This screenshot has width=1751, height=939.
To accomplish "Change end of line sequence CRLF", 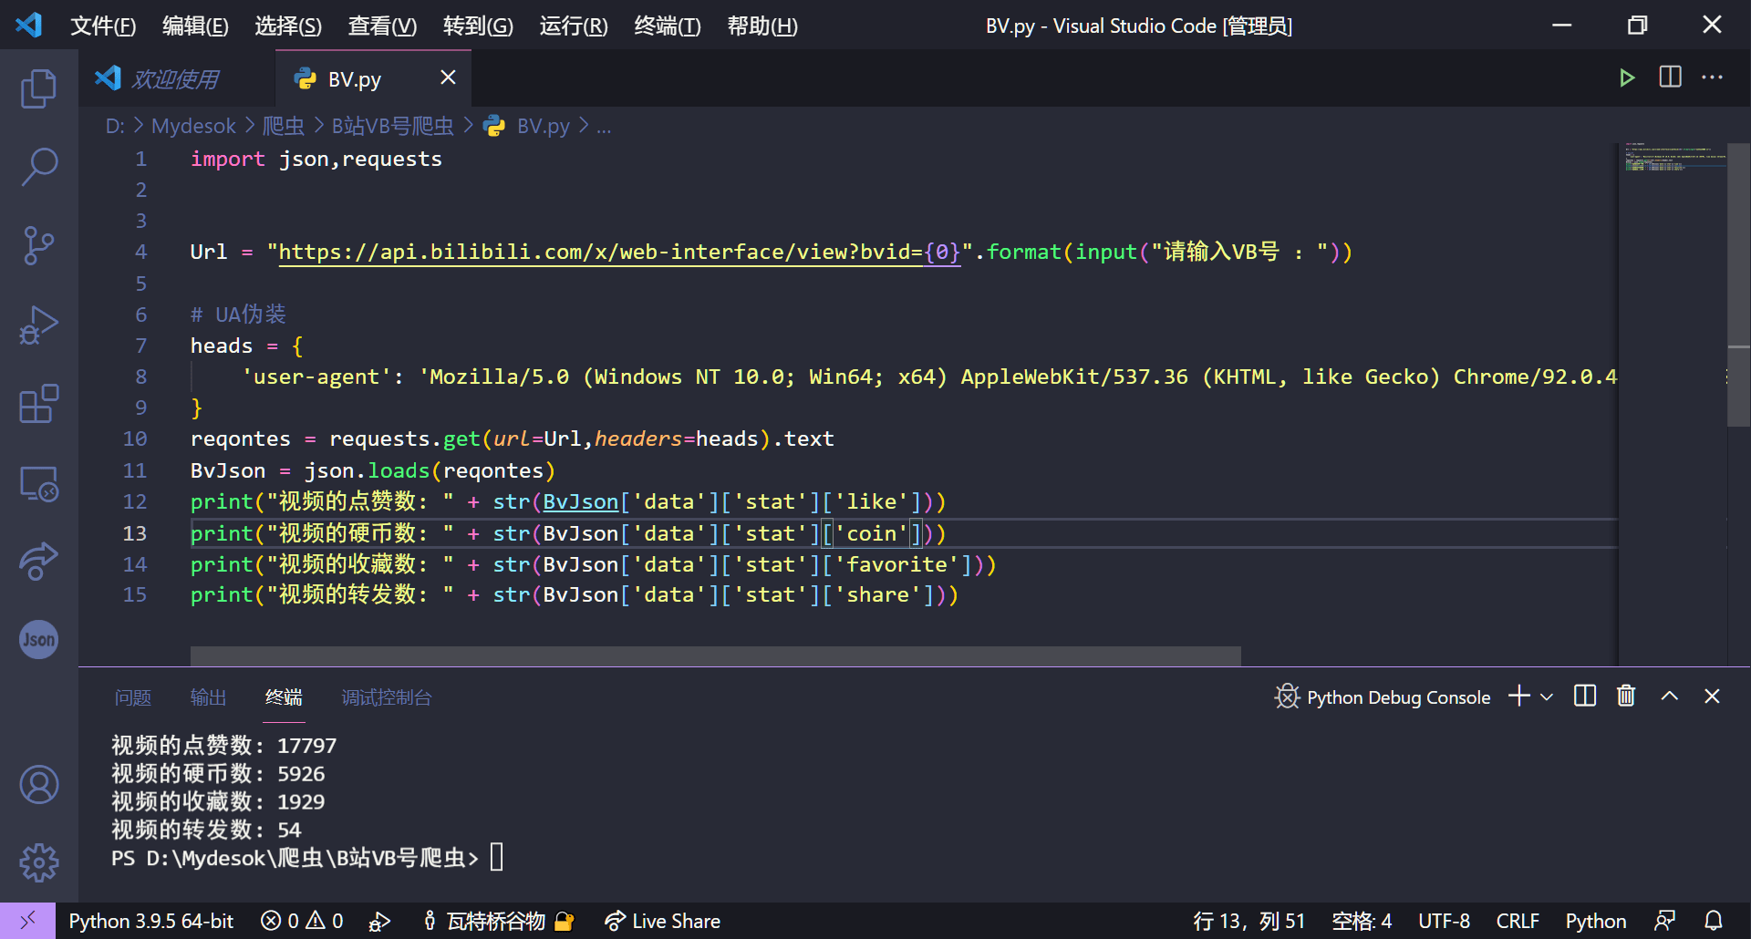I will 1518,922.
